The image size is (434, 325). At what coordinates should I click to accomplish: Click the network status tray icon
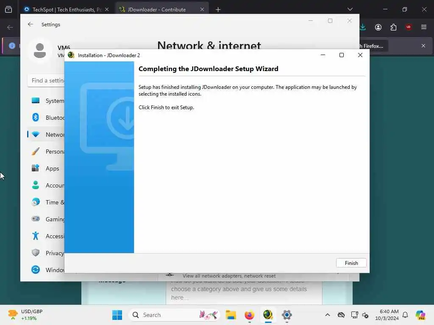(x=354, y=315)
